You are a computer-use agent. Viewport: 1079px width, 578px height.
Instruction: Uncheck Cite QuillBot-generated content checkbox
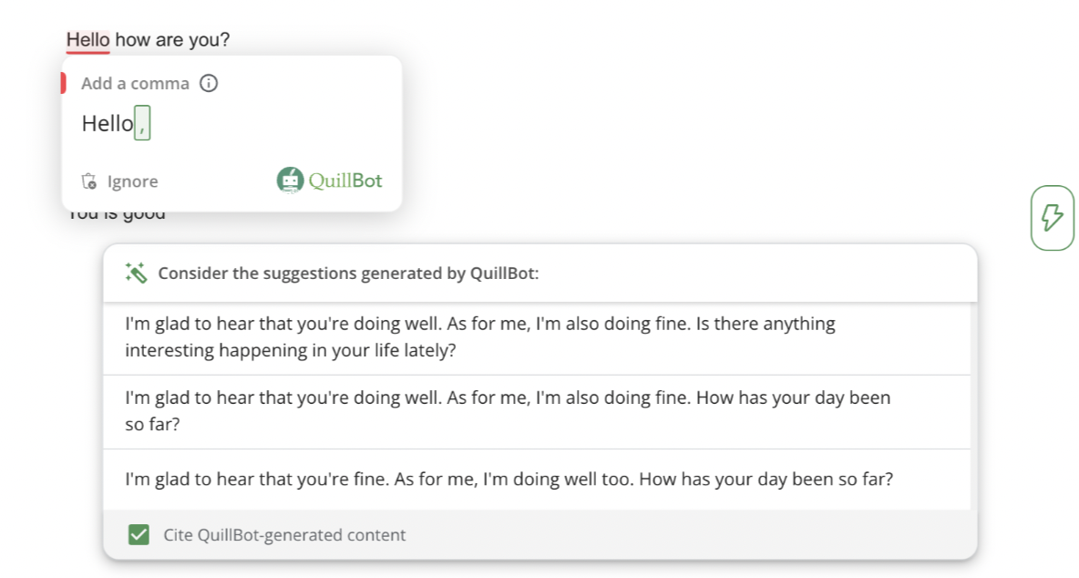[x=139, y=535]
